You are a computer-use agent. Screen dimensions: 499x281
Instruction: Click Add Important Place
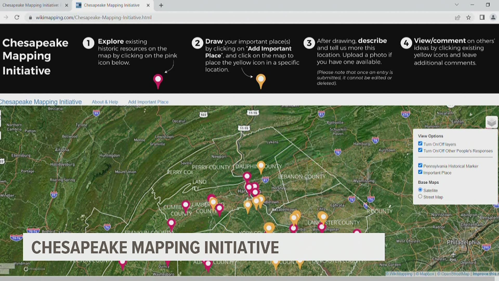[x=148, y=102]
